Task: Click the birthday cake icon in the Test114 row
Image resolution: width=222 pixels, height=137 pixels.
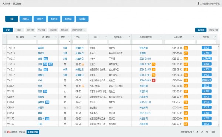Action: click(83, 64)
